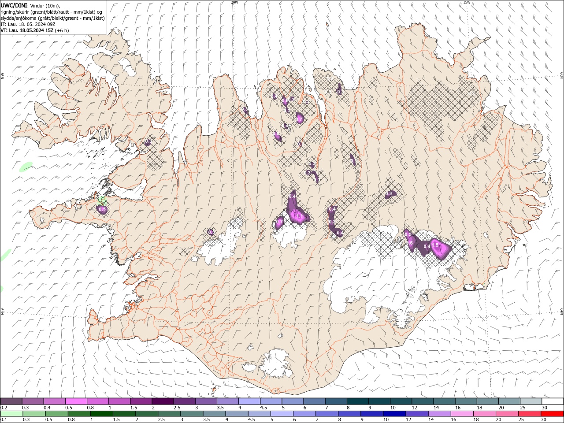Viewport: 564px width, 423px height.
Task: Select the upper-scale bright pink 0.5 swatch
Action: [76, 401]
